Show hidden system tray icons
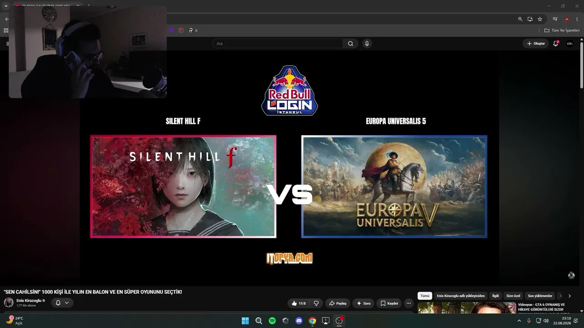Screen dimensions: 584x328 point(519,321)
